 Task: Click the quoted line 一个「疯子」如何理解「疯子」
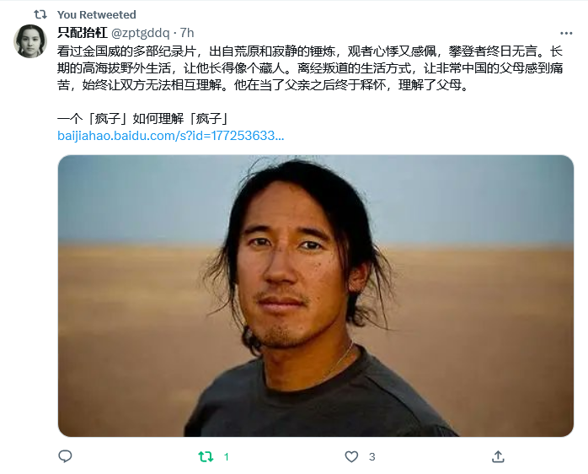pos(143,119)
